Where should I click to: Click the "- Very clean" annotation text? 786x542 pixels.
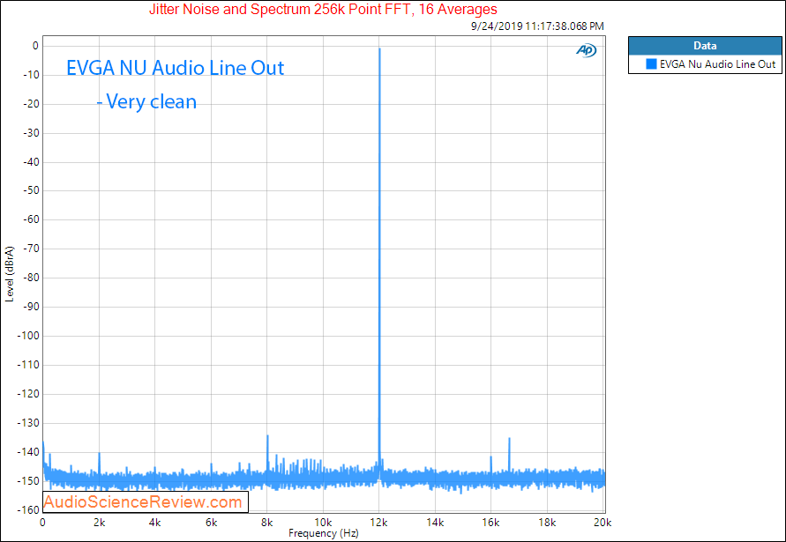146,101
